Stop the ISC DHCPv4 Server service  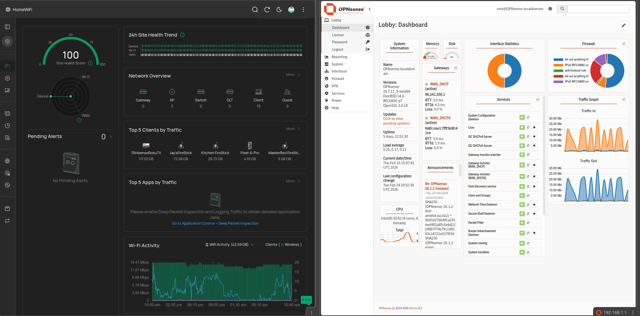point(534,137)
